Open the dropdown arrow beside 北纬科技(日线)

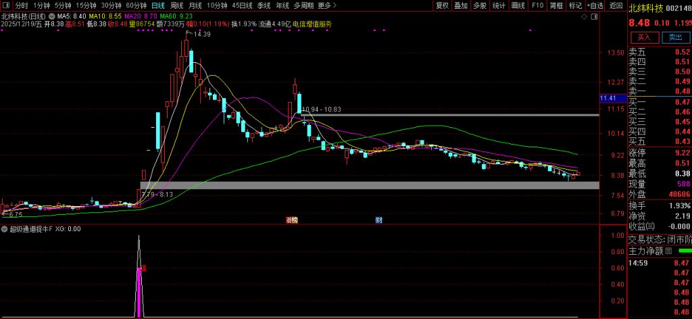(x=53, y=16)
